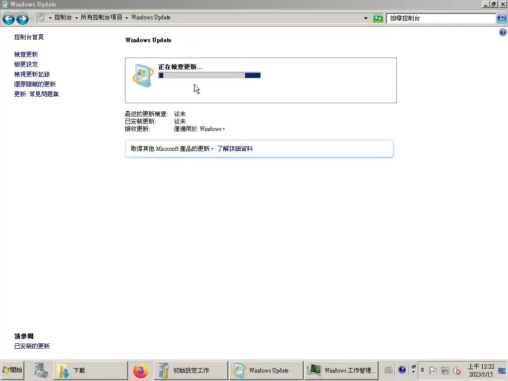Click the Show Desktop button
The height and width of the screenshot is (381, 508).
click(503, 370)
